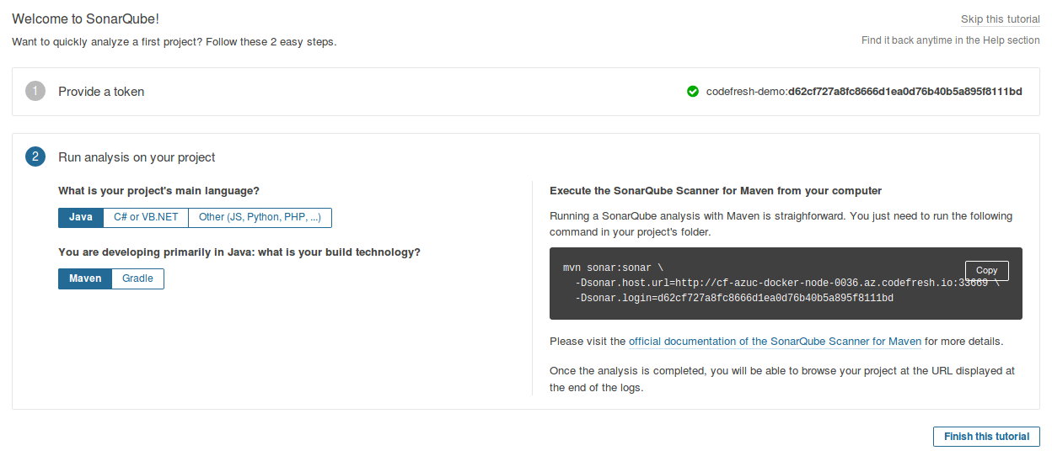Click the Welcome to SonarQube! heading
This screenshot has height=456, width=1052.
coord(85,19)
